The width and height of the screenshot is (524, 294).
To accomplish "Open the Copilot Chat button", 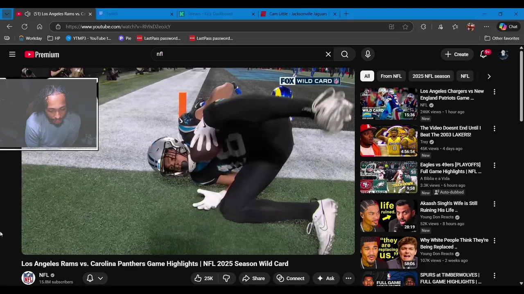I will (x=508, y=27).
